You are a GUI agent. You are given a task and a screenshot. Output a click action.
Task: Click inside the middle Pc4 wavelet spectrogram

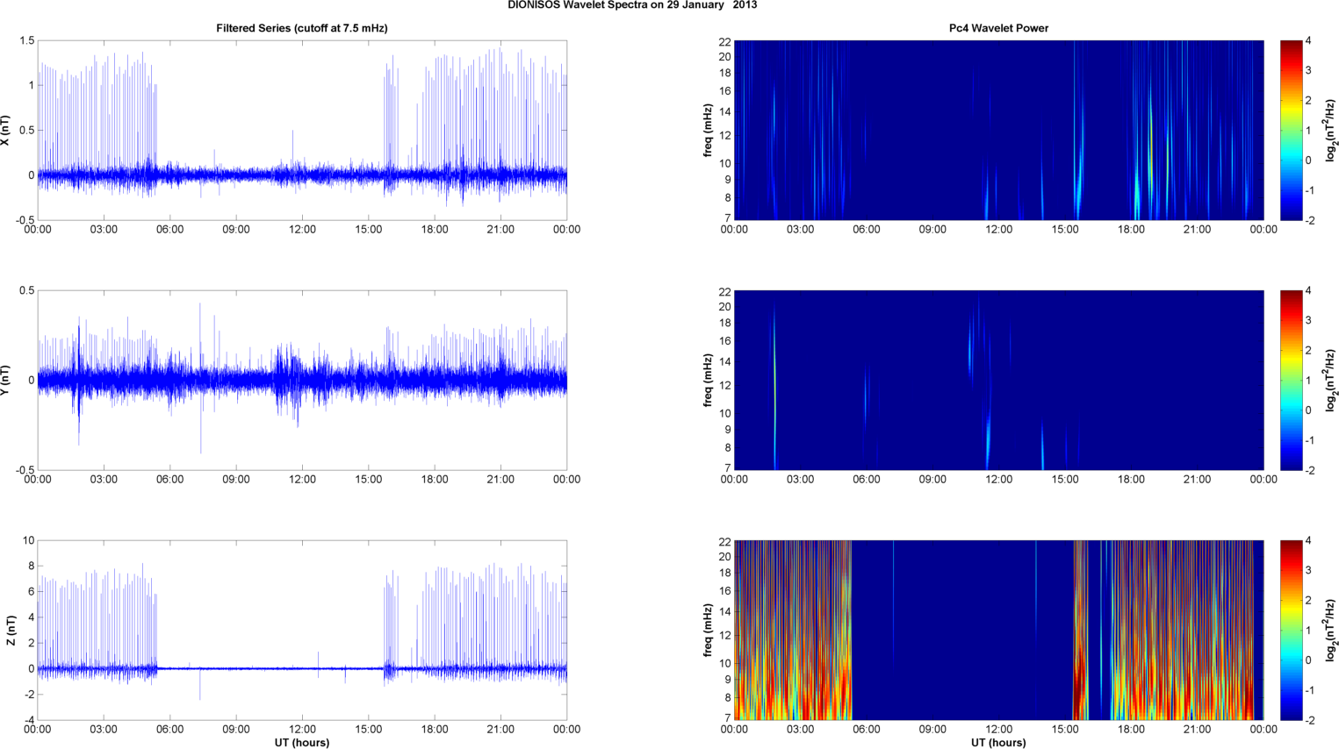pos(998,381)
